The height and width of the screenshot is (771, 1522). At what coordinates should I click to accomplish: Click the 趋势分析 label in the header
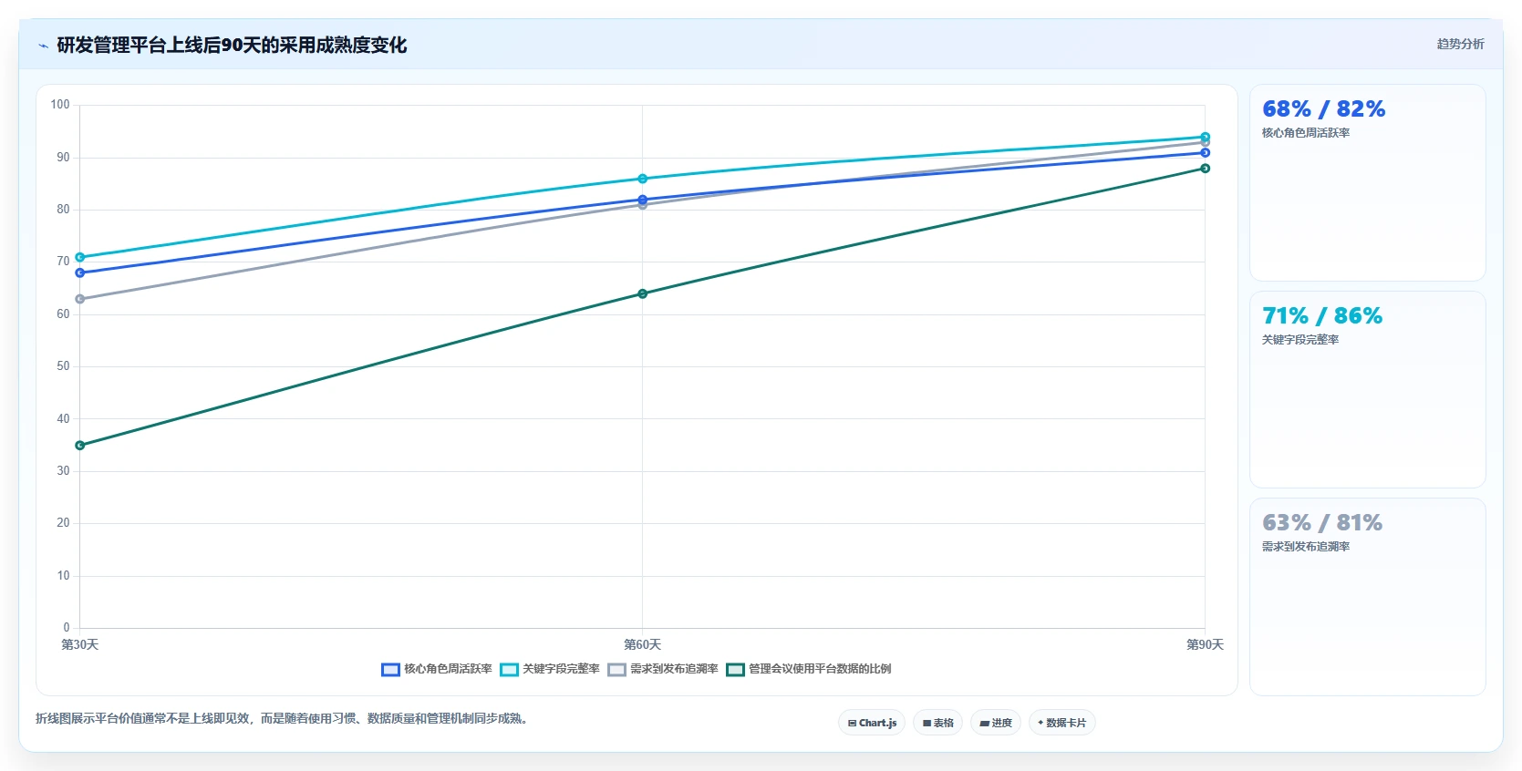pos(1460,44)
